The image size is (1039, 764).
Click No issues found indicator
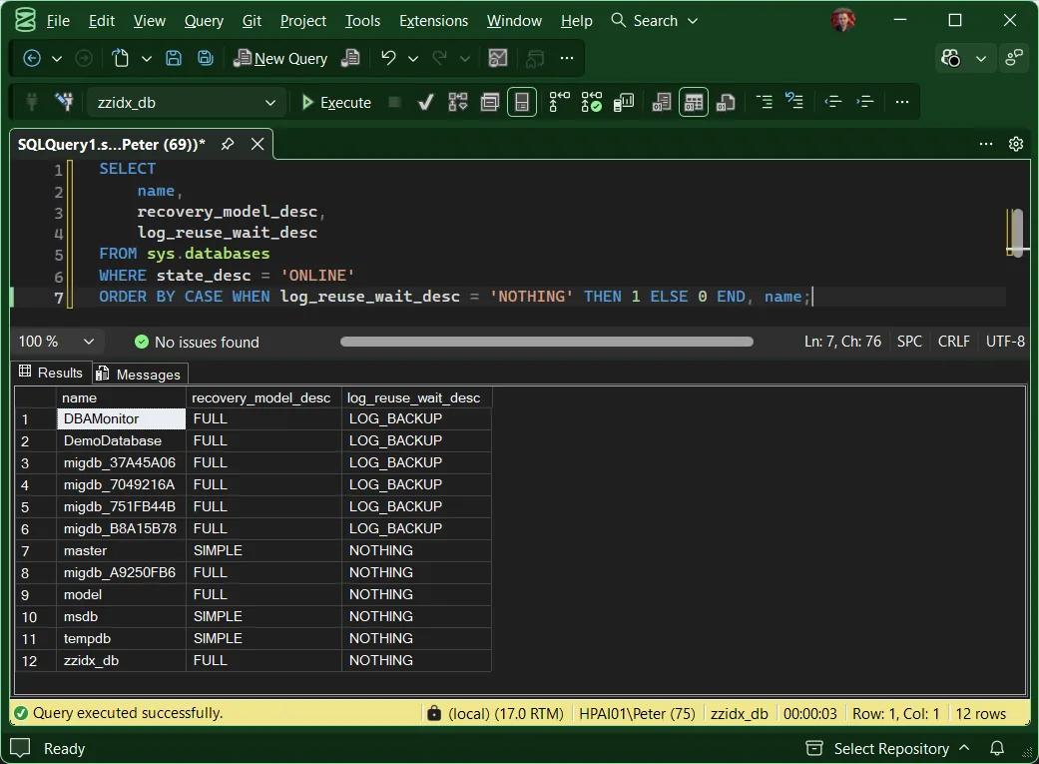click(x=197, y=342)
